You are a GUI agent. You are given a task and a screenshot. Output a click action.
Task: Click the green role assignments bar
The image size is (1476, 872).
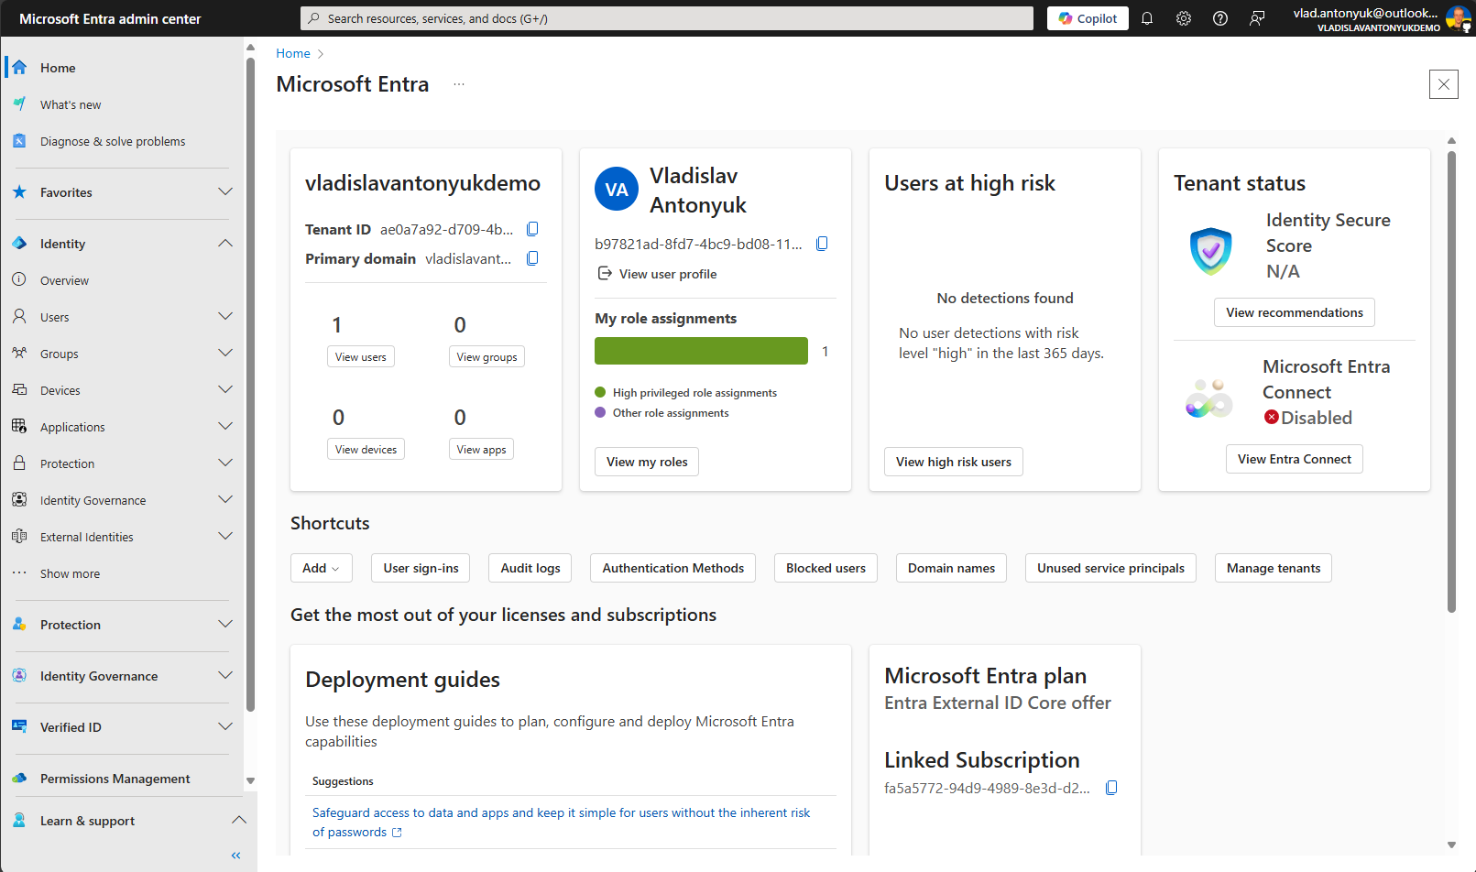tap(701, 351)
